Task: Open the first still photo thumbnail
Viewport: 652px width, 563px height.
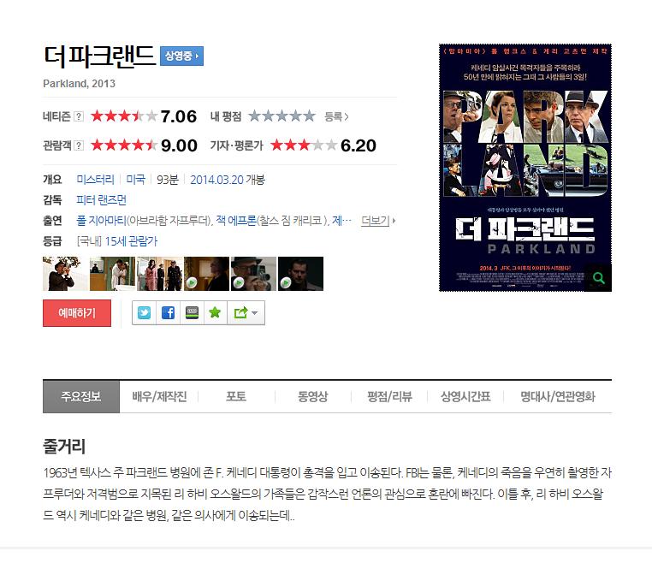Action: [x=65, y=274]
